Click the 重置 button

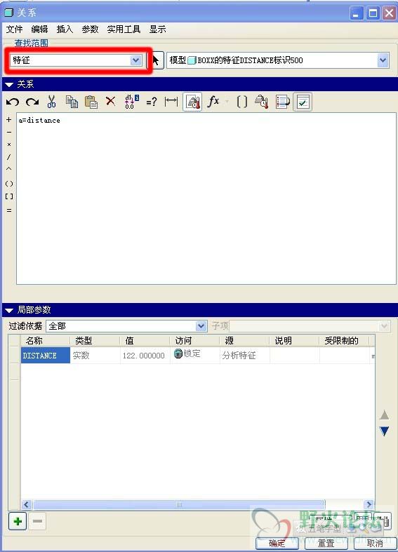[326, 543]
